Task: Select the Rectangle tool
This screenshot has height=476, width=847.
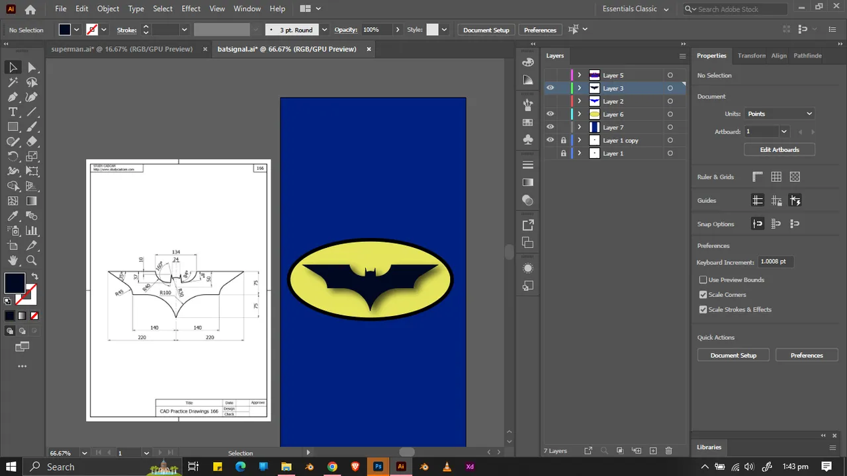Action: coord(13,127)
